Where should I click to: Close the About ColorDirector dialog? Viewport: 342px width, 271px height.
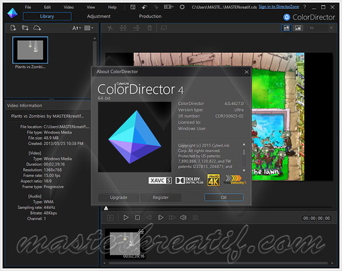coord(247,72)
